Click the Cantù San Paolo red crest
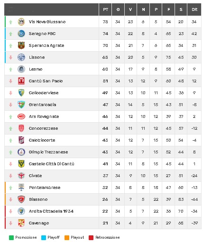 [21, 81]
